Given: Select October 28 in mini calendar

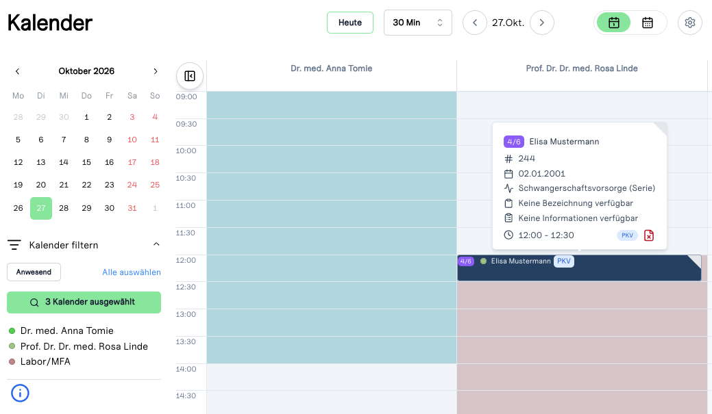Looking at the screenshot, I should [x=64, y=208].
